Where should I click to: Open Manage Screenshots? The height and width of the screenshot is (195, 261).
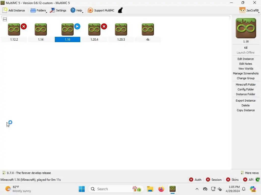[246, 73]
